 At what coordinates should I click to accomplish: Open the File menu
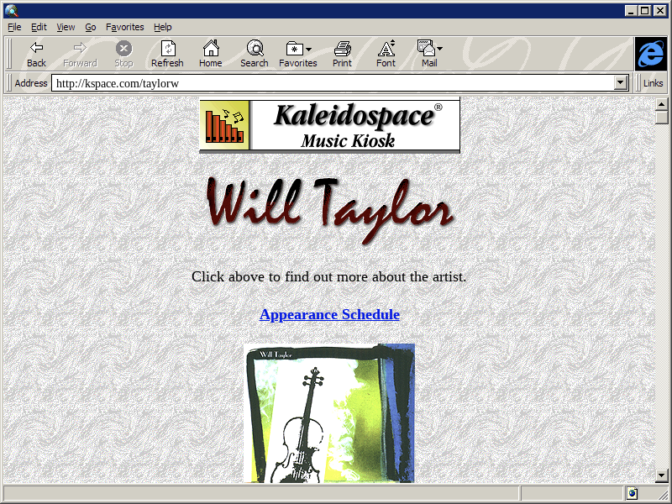click(14, 27)
